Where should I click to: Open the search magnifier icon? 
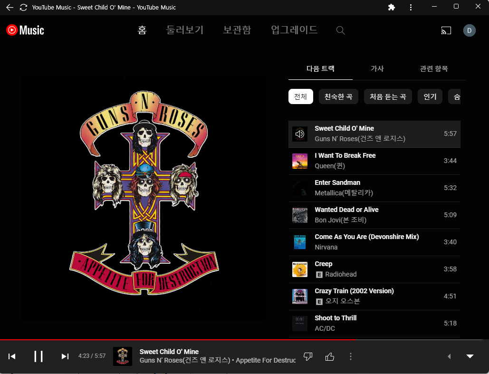click(x=341, y=30)
